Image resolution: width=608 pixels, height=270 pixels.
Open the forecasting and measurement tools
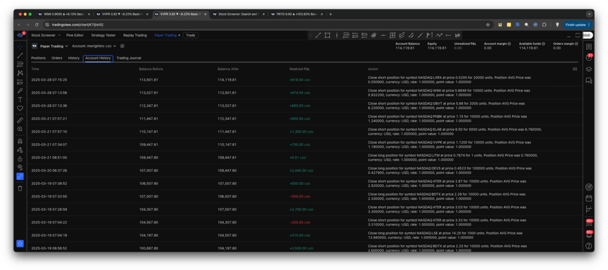pyautogui.click(x=20, y=82)
